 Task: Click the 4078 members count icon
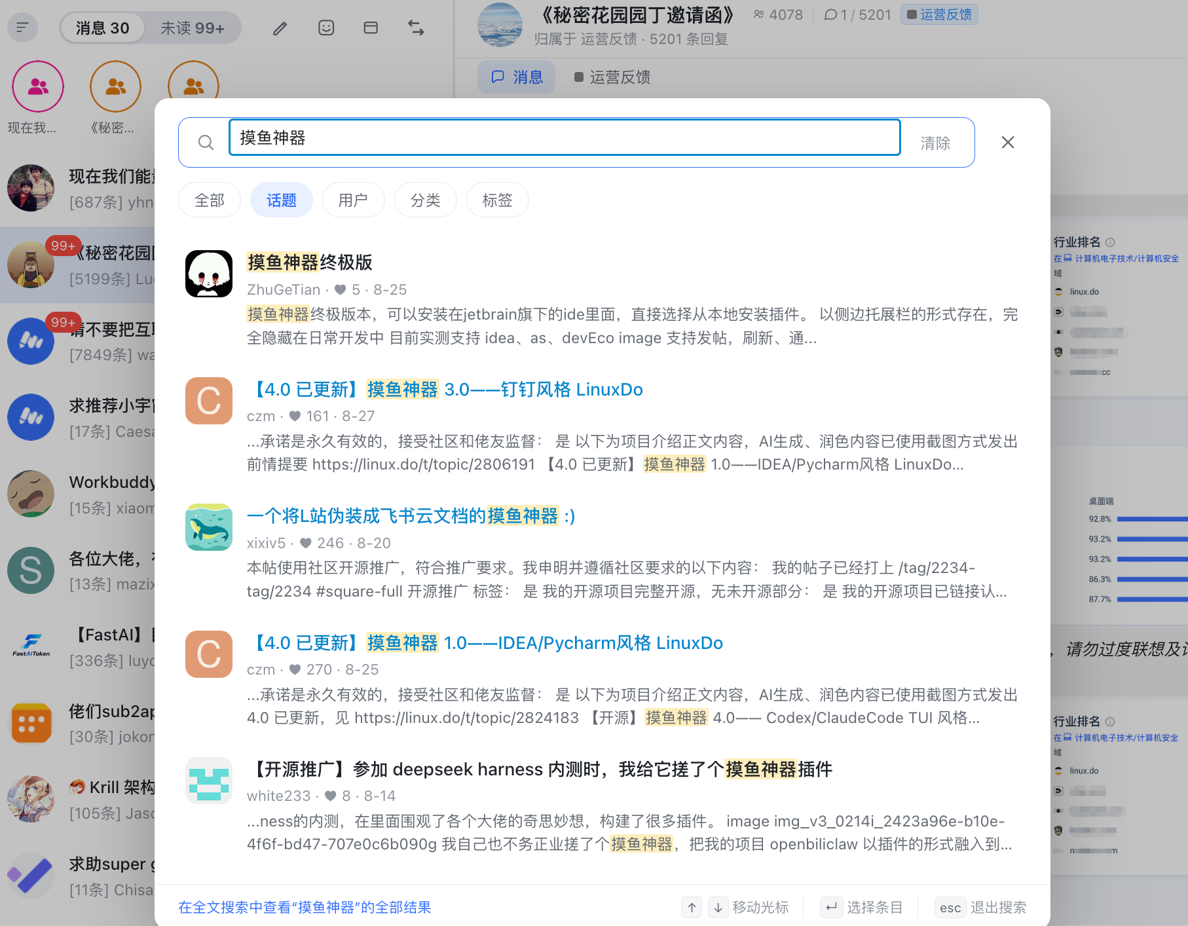tap(758, 14)
